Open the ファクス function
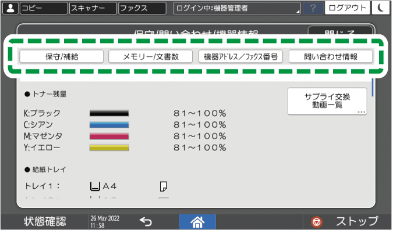 pyautogui.click(x=142, y=8)
